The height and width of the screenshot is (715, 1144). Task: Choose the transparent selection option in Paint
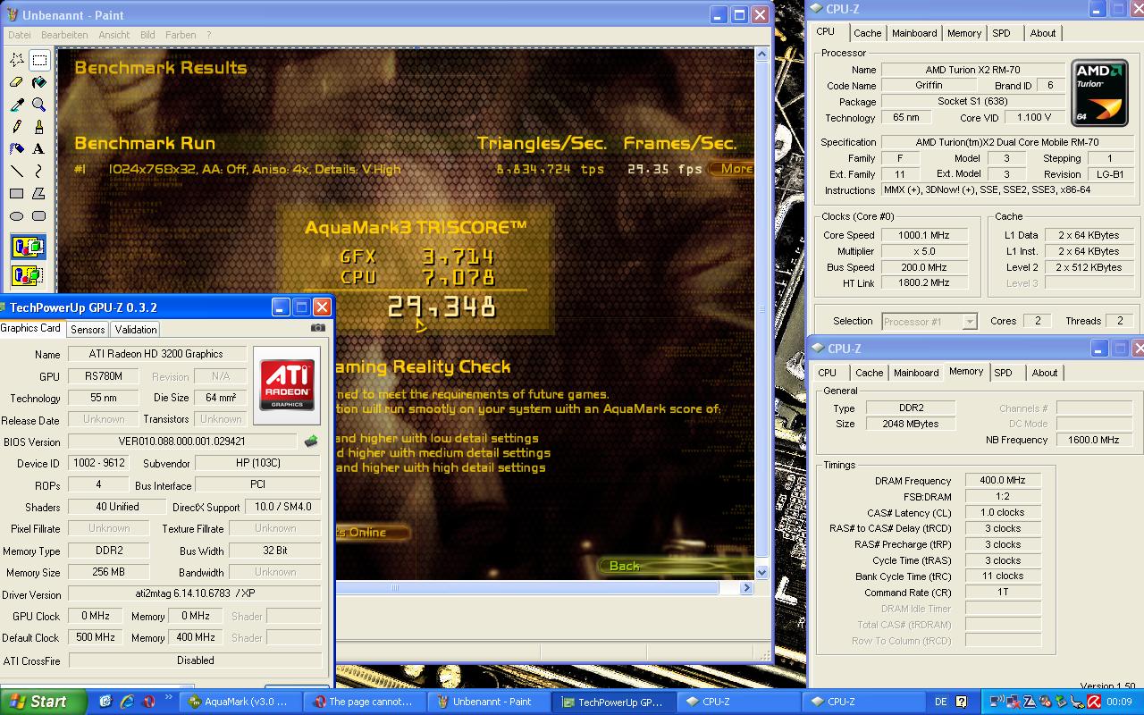[29, 274]
